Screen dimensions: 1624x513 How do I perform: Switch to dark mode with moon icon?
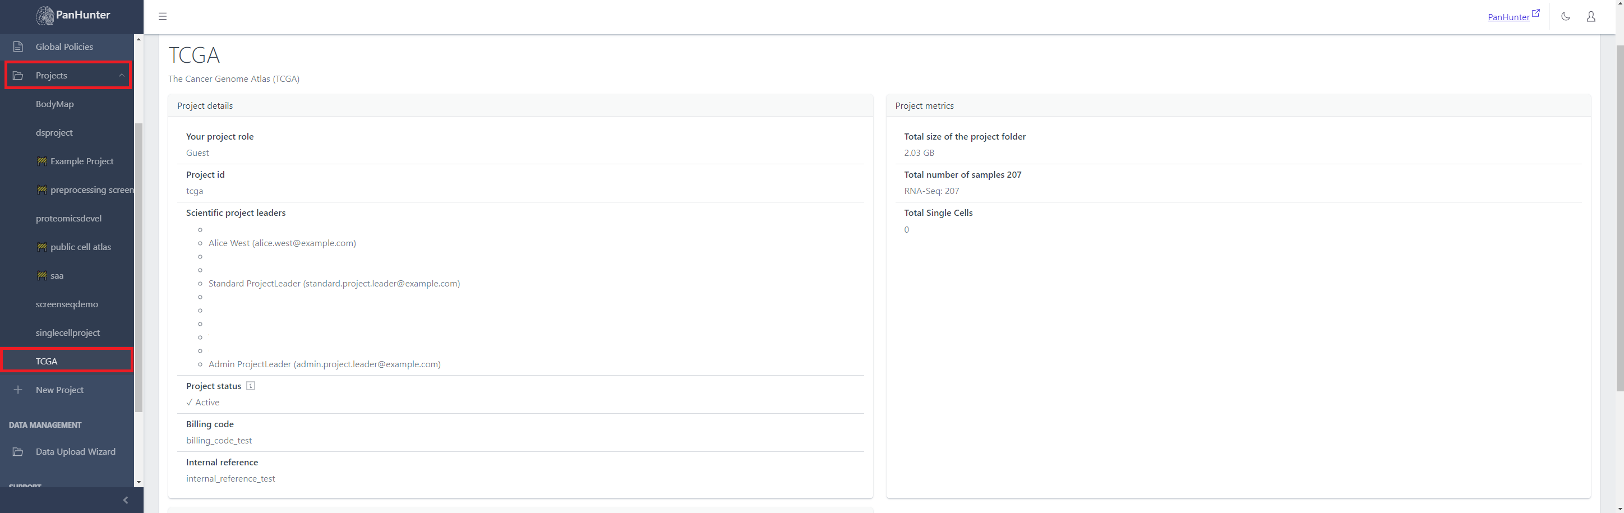(x=1565, y=16)
